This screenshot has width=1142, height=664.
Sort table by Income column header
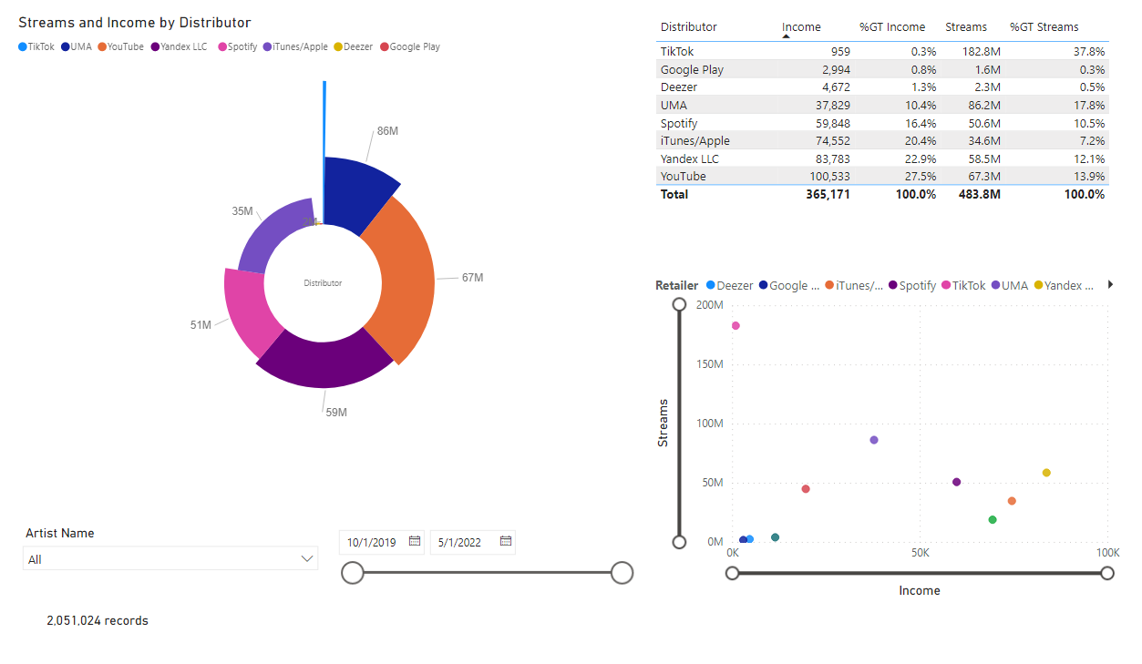(801, 27)
